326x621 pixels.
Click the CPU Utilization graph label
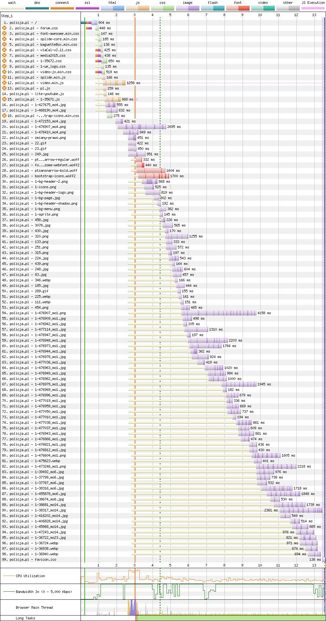point(30,576)
